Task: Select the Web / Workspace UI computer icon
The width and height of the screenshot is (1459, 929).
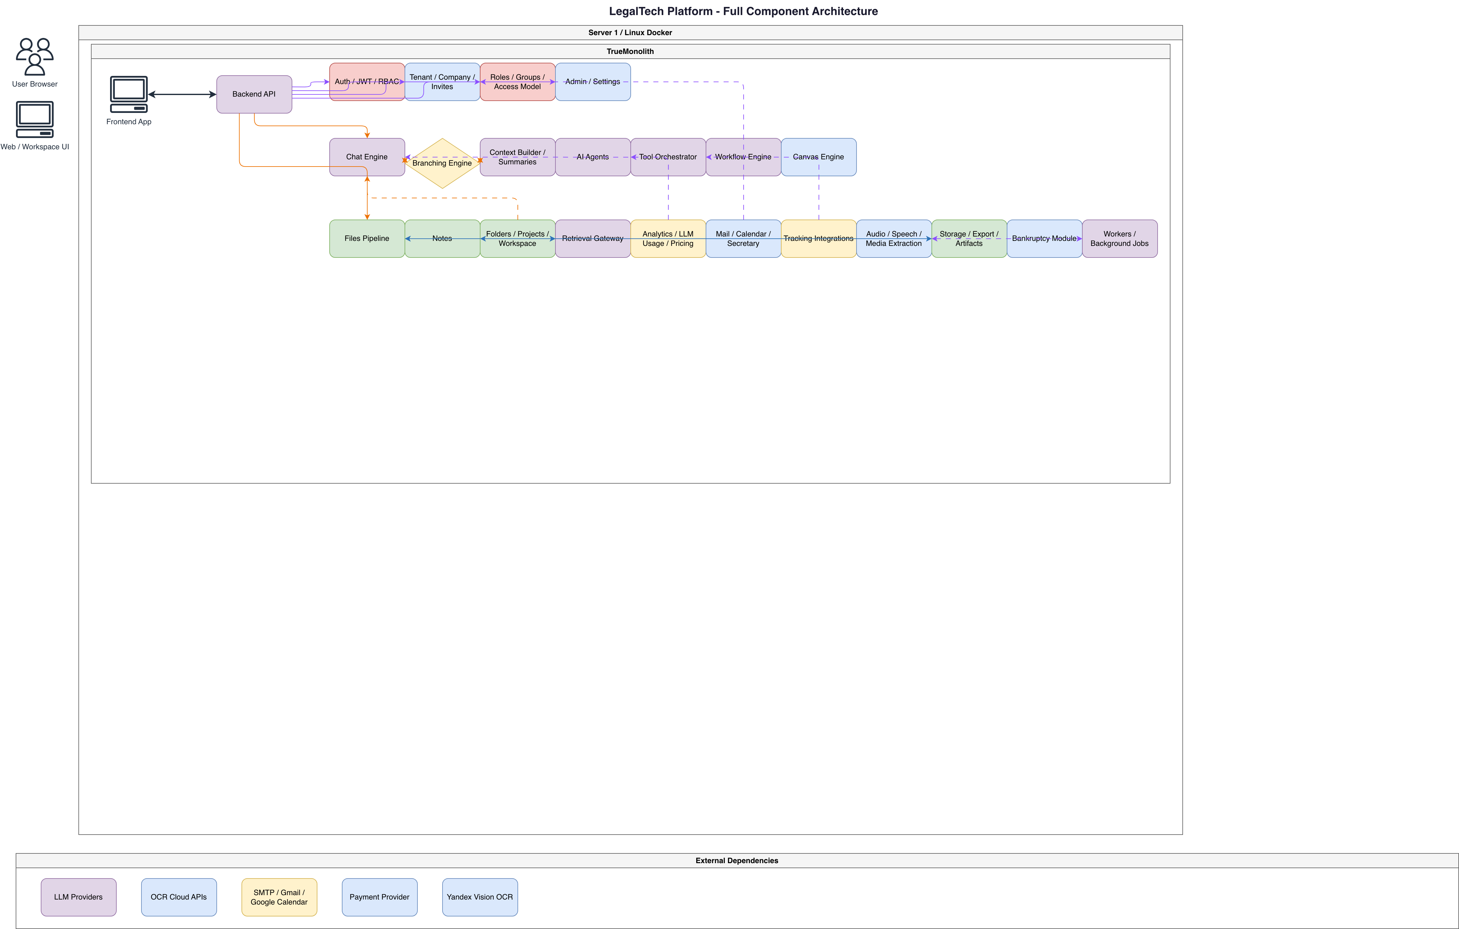Action: [34, 119]
